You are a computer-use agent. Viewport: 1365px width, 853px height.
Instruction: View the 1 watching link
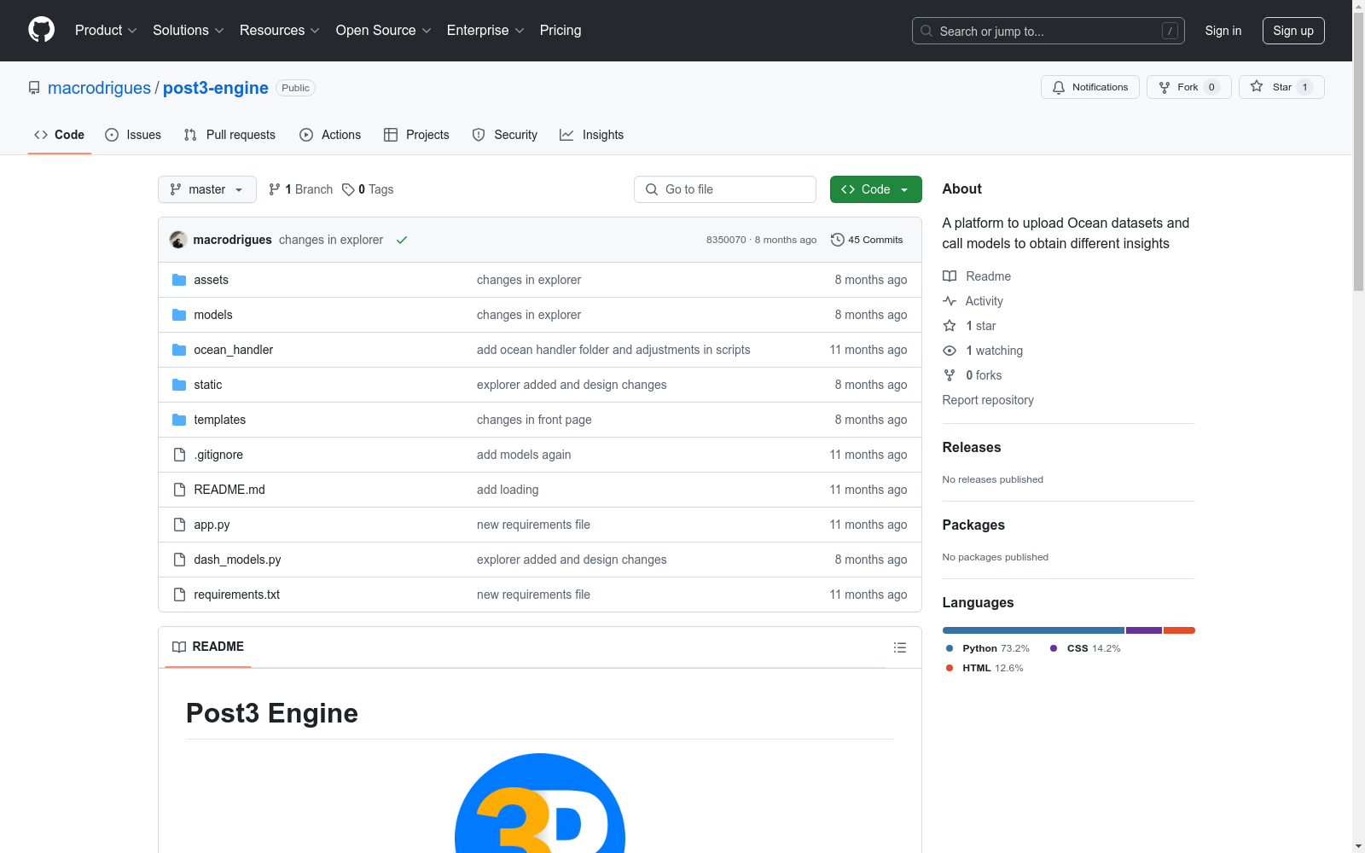(x=983, y=351)
